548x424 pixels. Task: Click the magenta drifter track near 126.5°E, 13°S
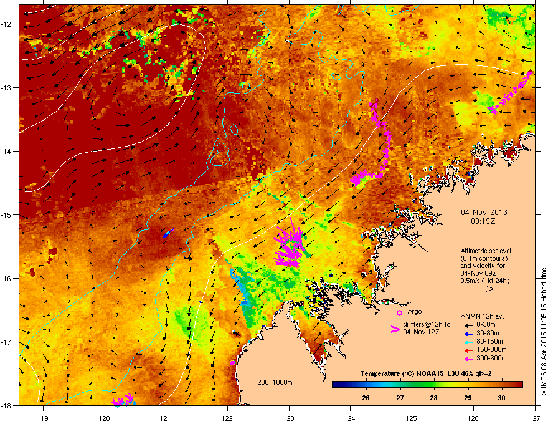click(x=511, y=92)
